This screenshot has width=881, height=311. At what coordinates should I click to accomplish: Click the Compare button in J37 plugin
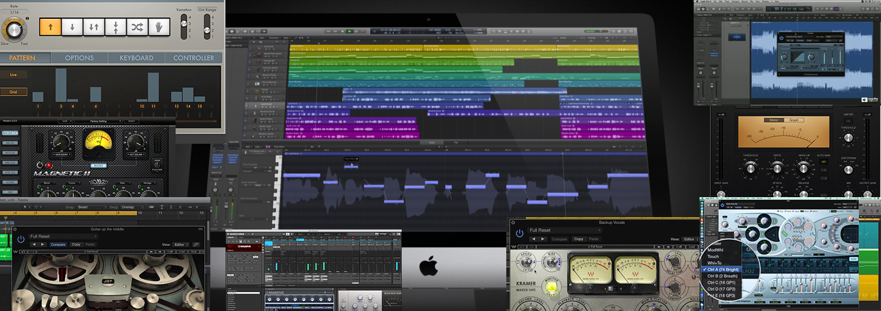[58, 245]
